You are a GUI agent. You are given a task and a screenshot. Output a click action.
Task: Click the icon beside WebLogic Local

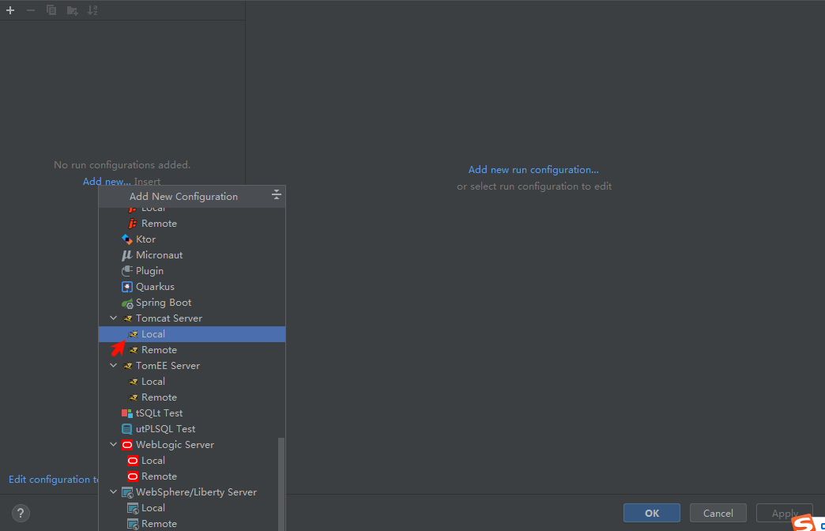pyautogui.click(x=133, y=461)
